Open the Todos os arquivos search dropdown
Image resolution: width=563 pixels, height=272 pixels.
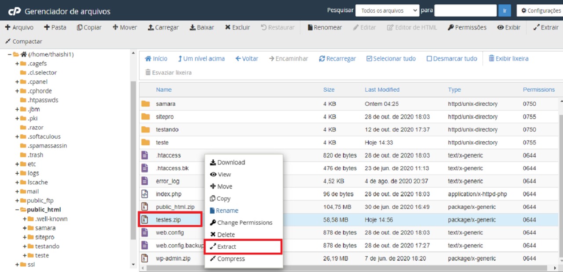point(388,11)
